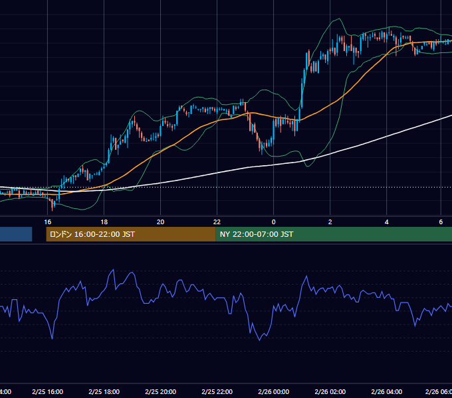Click the 2/26 06:00 time label
This screenshot has width=452, height=398.
(x=439, y=391)
